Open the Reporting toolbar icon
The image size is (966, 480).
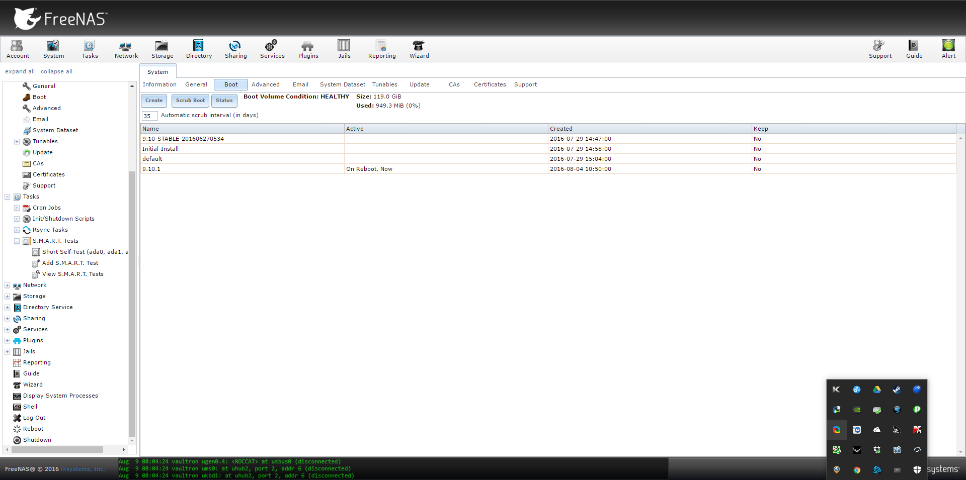coord(382,49)
